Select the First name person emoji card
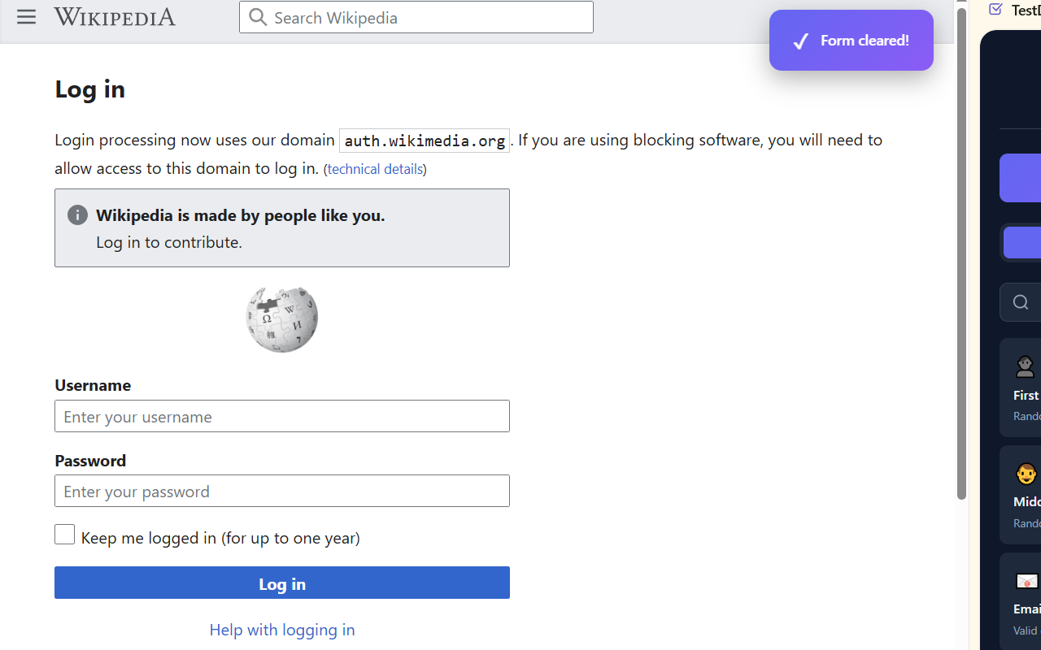 1021,387
